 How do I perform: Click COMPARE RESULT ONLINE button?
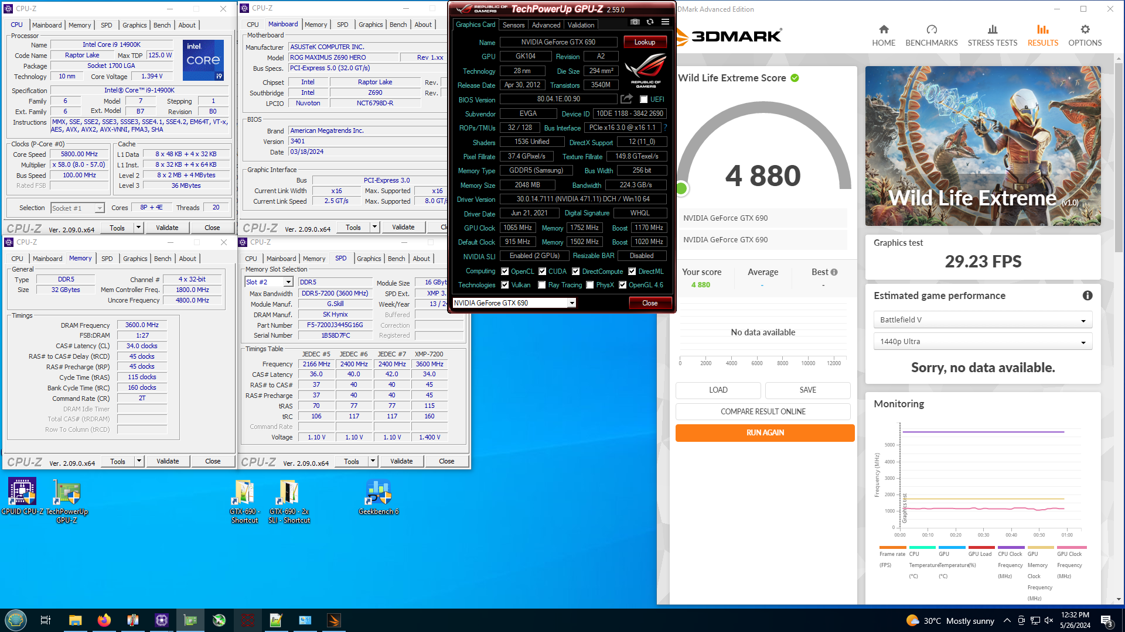pyautogui.click(x=763, y=411)
